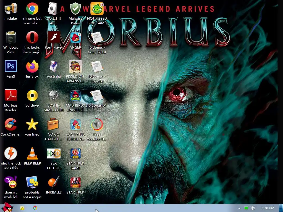Open the 'loldongs - Copy (2).txt' file
283x212 pixels.
[97, 38]
